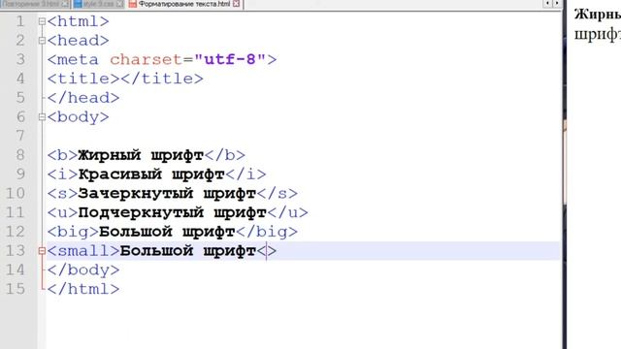Click the </body> closing tag
Viewport: 621px width, 349px height.
click(x=83, y=270)
